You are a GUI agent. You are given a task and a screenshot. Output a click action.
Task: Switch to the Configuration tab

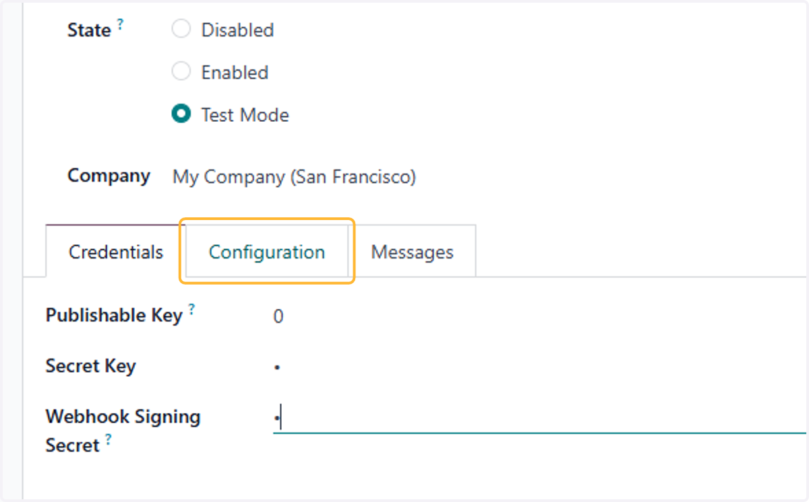coord(267,252)
